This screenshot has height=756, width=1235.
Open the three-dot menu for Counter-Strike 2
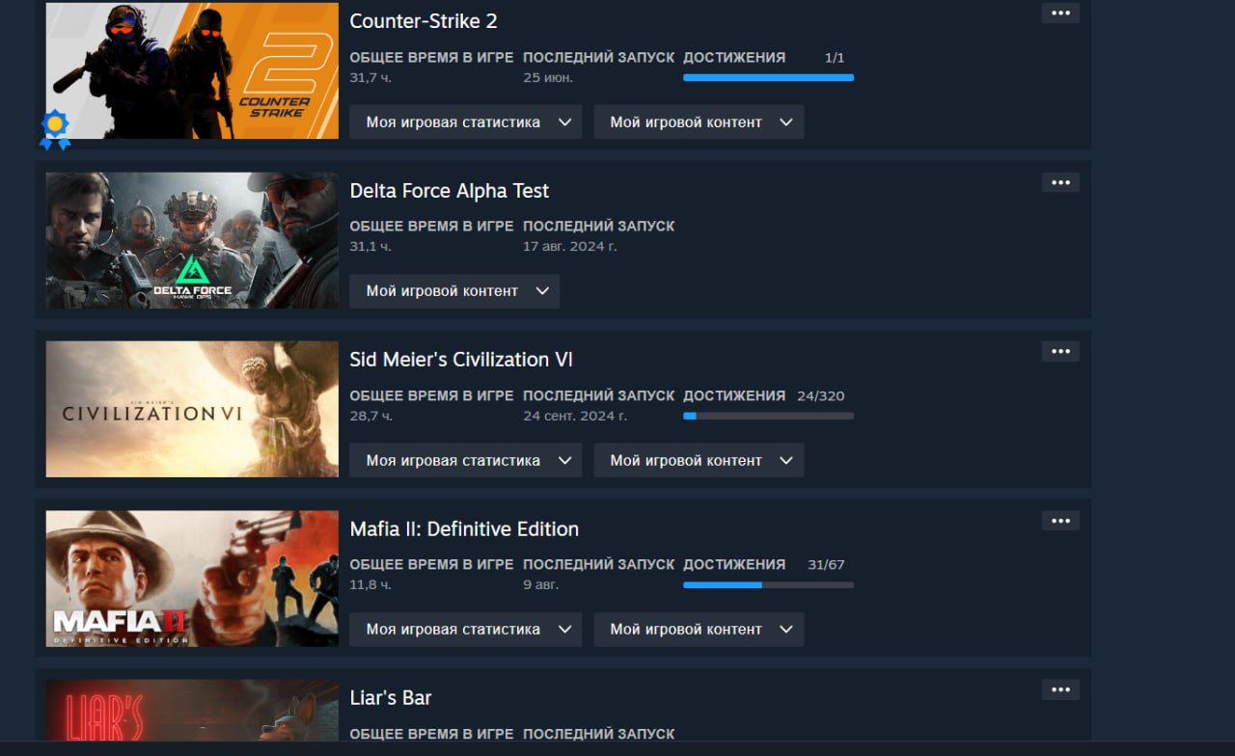(x=1060, y=13)
